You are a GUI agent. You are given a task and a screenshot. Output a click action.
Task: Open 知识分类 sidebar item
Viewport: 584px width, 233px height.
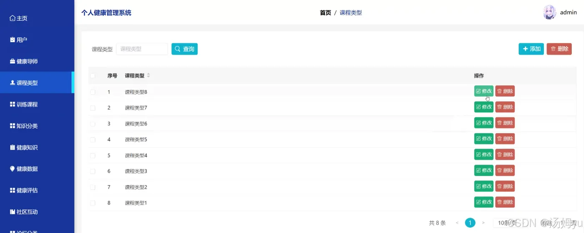click(37, 125)
